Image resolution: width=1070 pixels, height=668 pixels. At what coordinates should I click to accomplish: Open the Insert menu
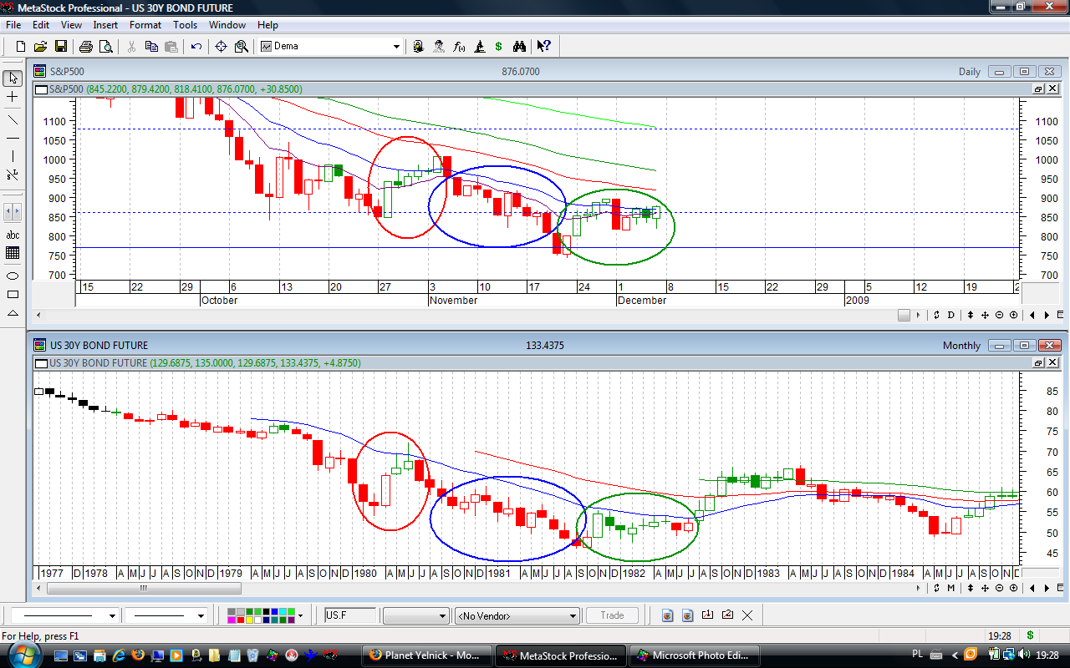[x=105, y=25]
